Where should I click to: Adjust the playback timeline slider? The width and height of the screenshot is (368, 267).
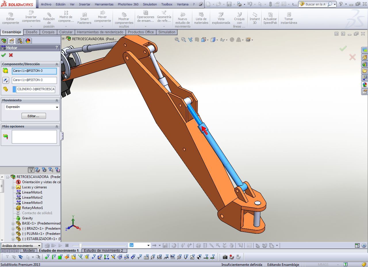(x=80, y=245)
